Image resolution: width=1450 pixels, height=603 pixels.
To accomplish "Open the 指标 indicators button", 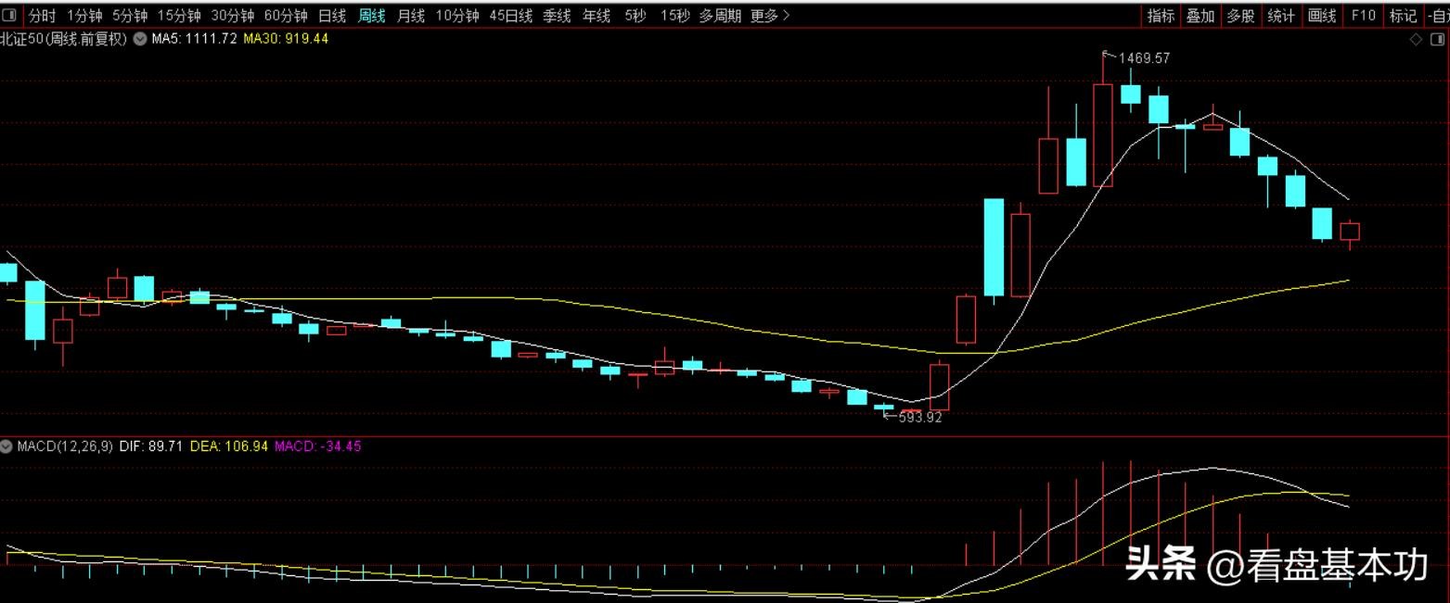I will click(1161, 16).
